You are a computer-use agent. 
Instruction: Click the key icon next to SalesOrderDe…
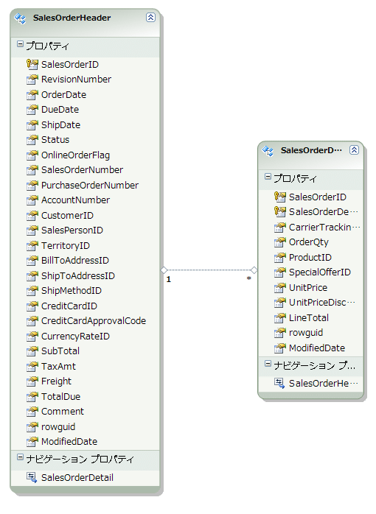click(280, 211)
